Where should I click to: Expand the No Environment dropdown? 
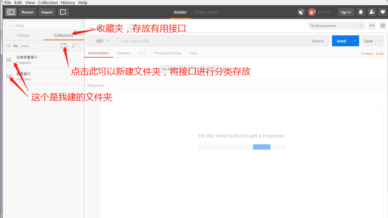tap(337, 26)
